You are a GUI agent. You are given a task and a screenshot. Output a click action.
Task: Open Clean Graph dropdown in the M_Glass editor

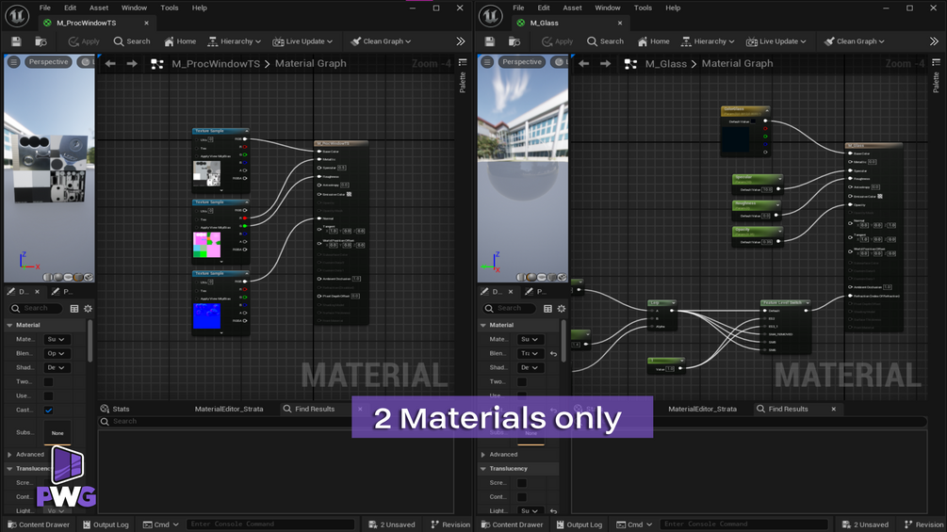pos(854,41)
